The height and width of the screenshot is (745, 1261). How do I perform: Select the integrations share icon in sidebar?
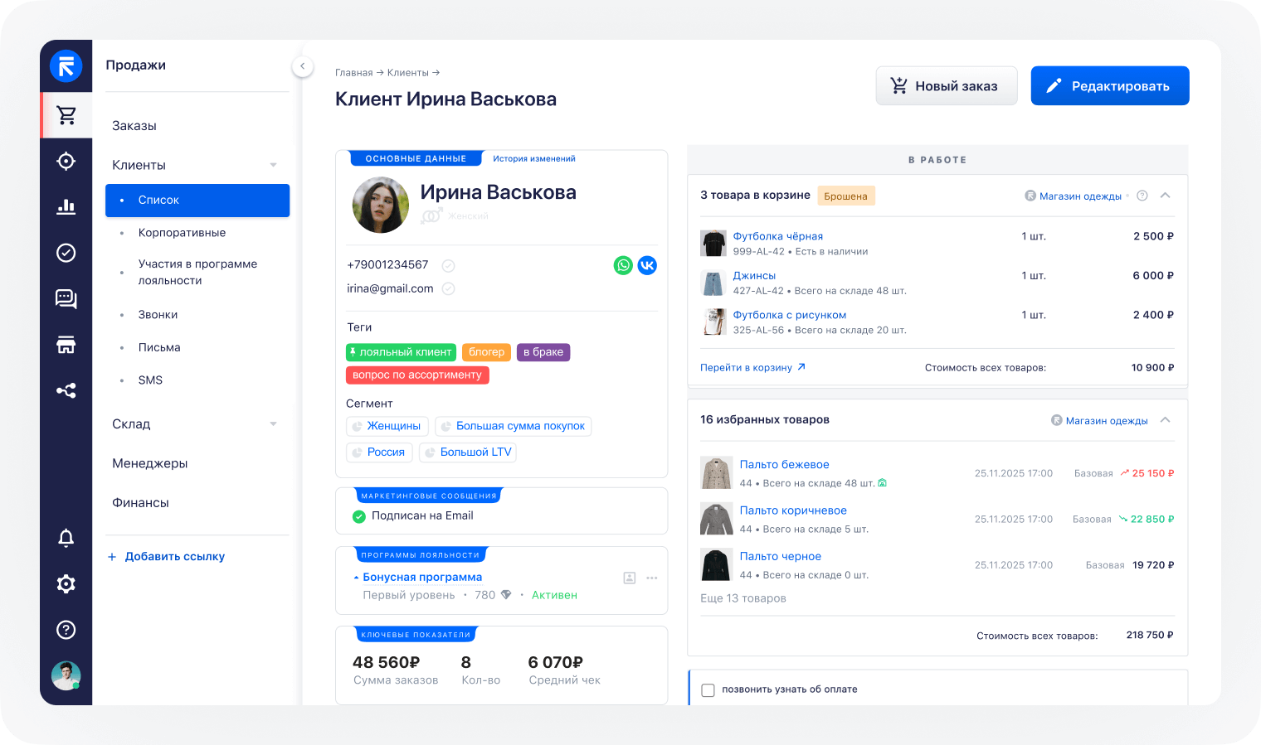click(66, 389)
